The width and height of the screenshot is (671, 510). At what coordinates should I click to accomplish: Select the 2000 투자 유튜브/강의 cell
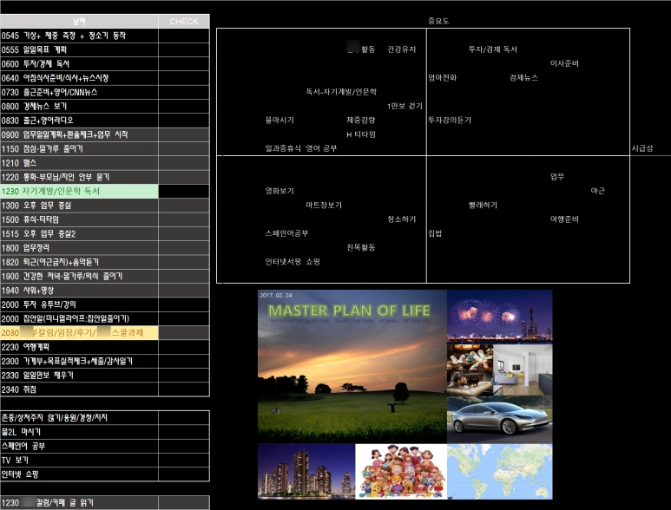point(79,304)
